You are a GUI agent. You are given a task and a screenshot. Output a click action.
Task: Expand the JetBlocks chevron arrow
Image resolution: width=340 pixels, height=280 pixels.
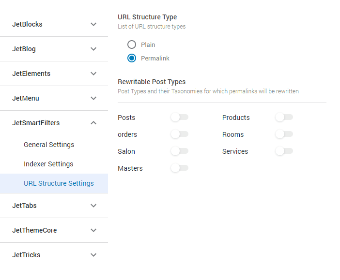93,24
